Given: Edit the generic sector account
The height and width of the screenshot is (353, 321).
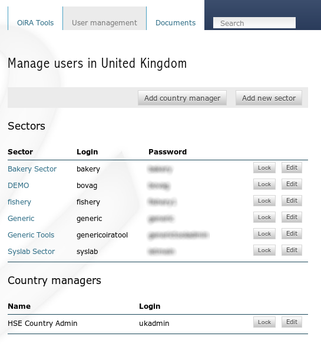Looking at the screenshot, I should pos(292,217).
